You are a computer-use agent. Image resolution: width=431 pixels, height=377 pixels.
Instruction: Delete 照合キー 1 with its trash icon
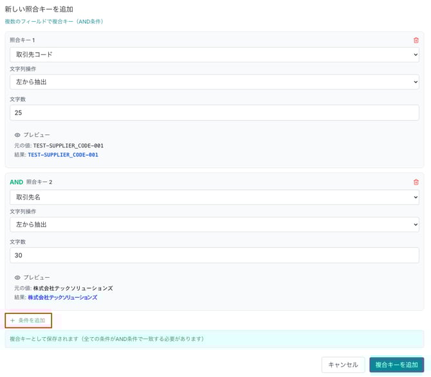(416, 40)
